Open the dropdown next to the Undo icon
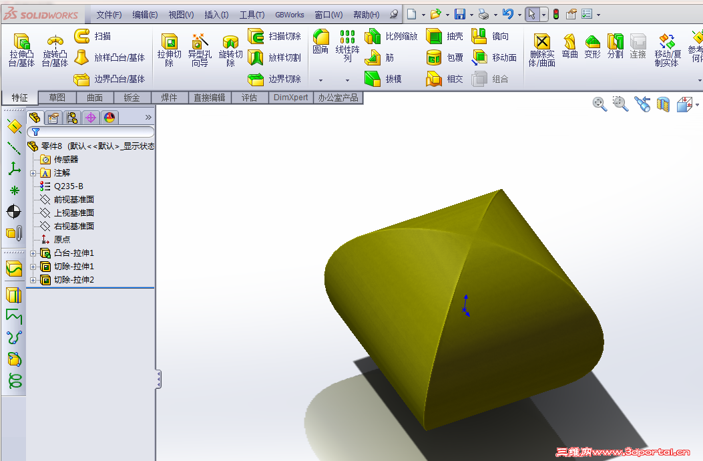Screen dimensions: 703x461 pos(519,15)
